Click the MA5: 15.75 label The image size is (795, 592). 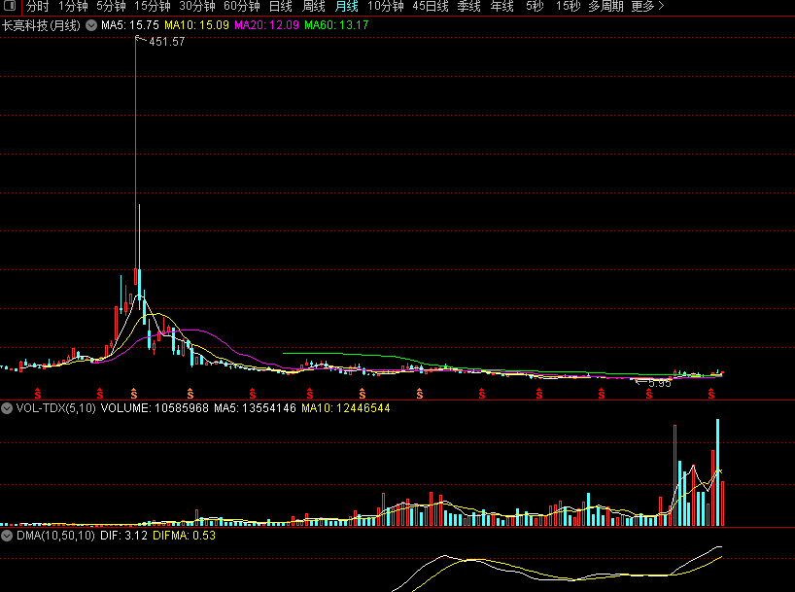(130, 25)
